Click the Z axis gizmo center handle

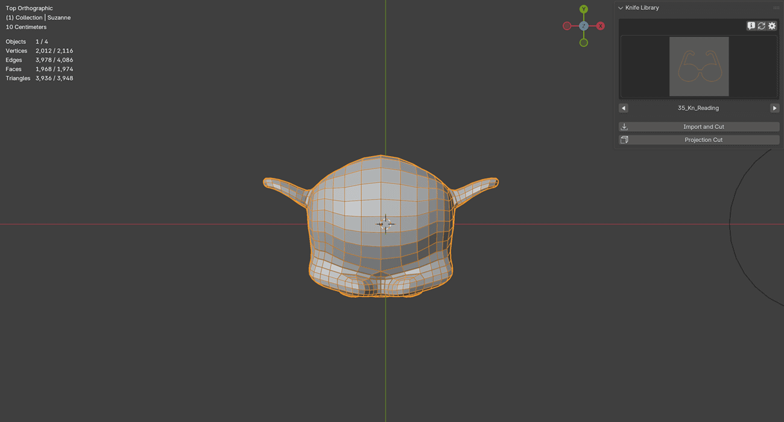tap(584, 26)
